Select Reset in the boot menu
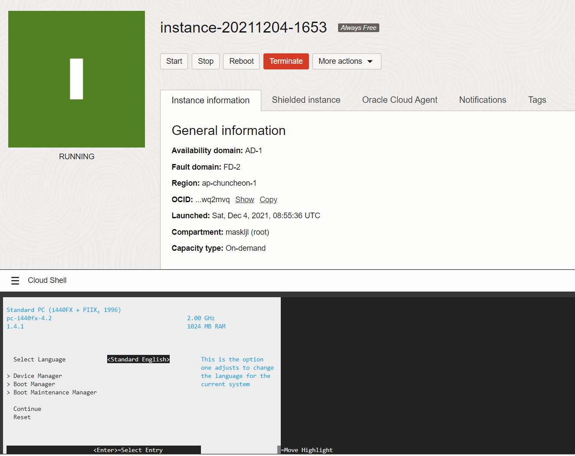 click(22, 417)
